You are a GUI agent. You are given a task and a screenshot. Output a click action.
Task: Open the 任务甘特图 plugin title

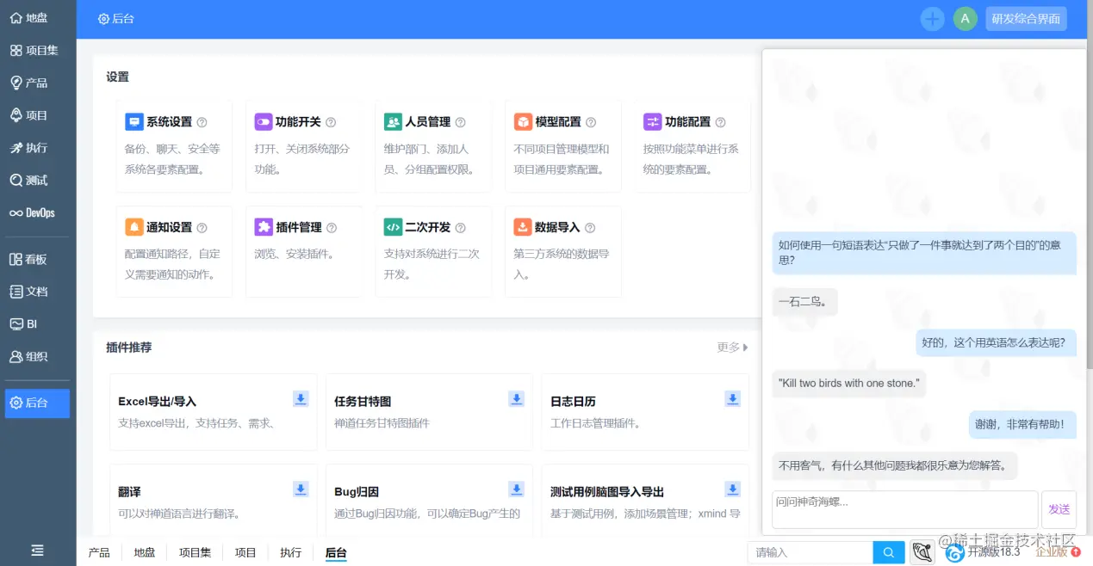(363, 402)
